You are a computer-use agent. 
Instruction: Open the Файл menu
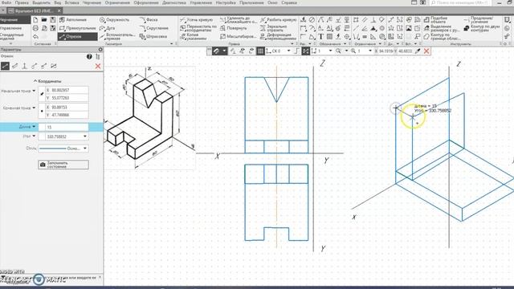point(6,2)
